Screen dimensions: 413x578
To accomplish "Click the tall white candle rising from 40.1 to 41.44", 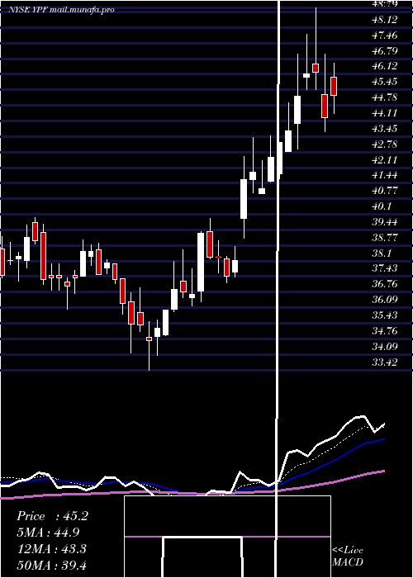I will [x=244, y=199].
